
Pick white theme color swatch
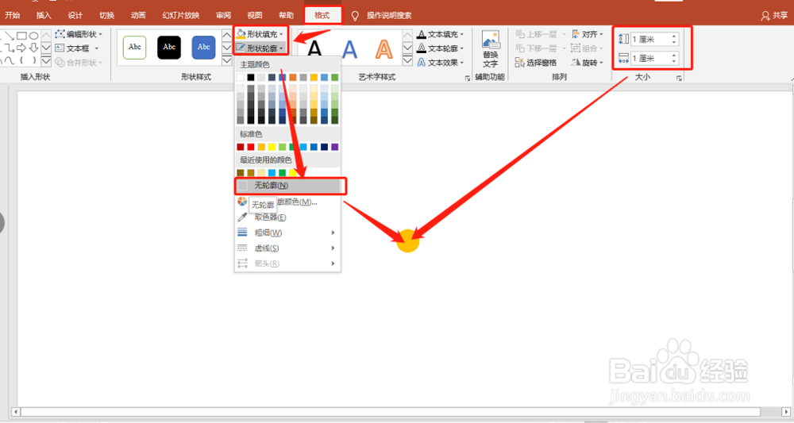click(241, 77)
